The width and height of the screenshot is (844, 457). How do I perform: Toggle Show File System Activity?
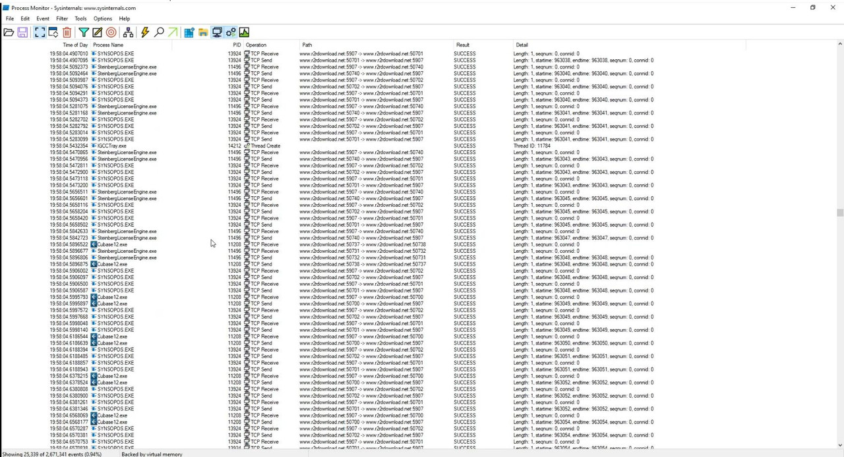[203, 32]
